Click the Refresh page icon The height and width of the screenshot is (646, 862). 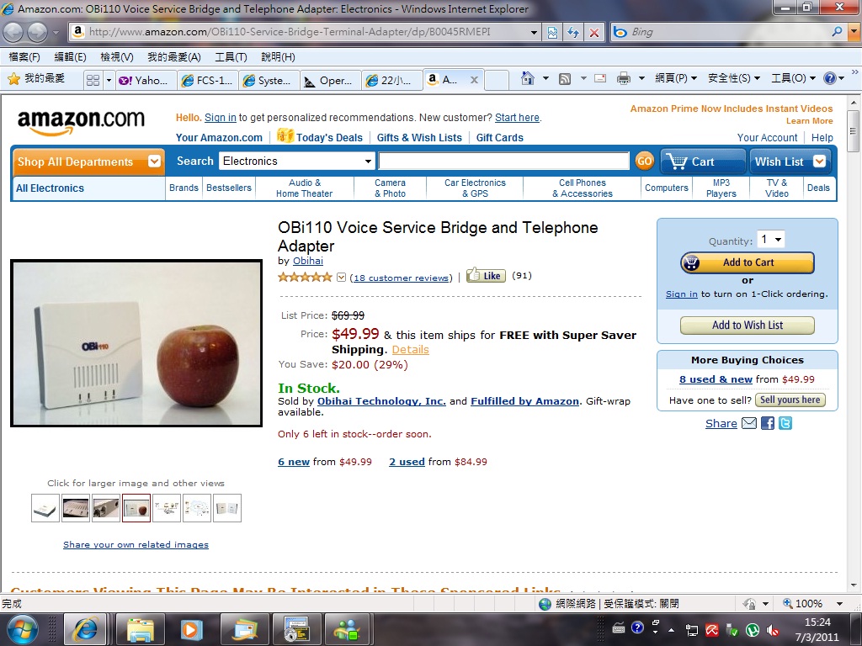point(573,33)
